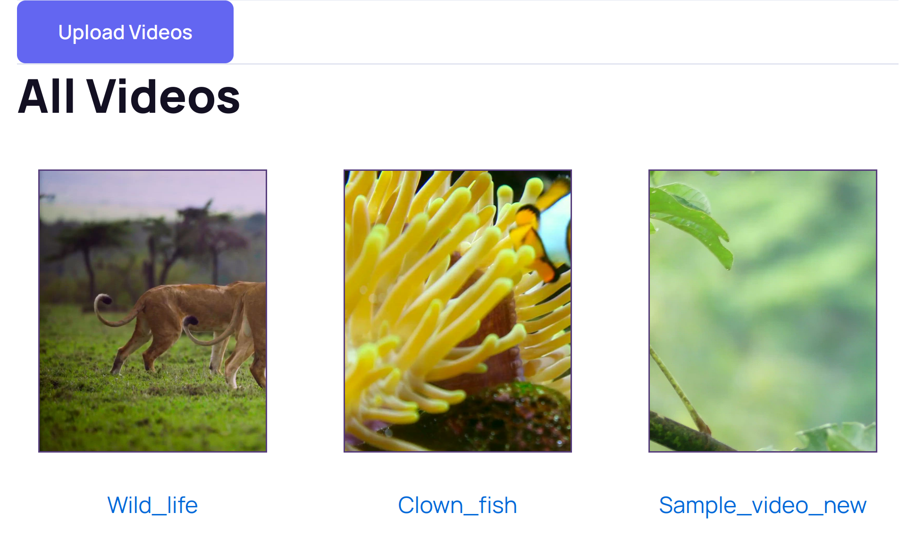Open the Sample_video_new video thumbnail
Screen dimensions: 908x555
tap(763, 311)
